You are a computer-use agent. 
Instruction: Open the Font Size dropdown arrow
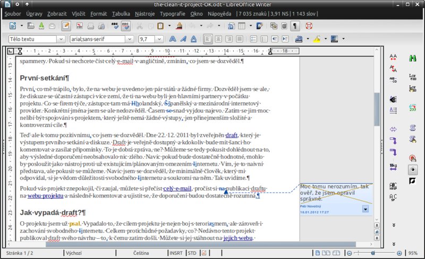(x=159, y=39)
